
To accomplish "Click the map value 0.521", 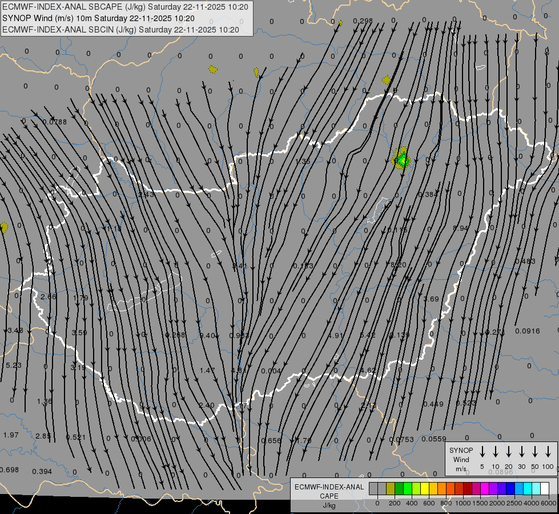I will 75,437.
